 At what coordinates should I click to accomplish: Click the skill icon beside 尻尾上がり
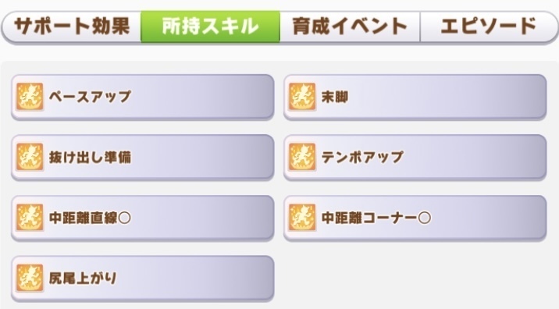coord(30,278)
